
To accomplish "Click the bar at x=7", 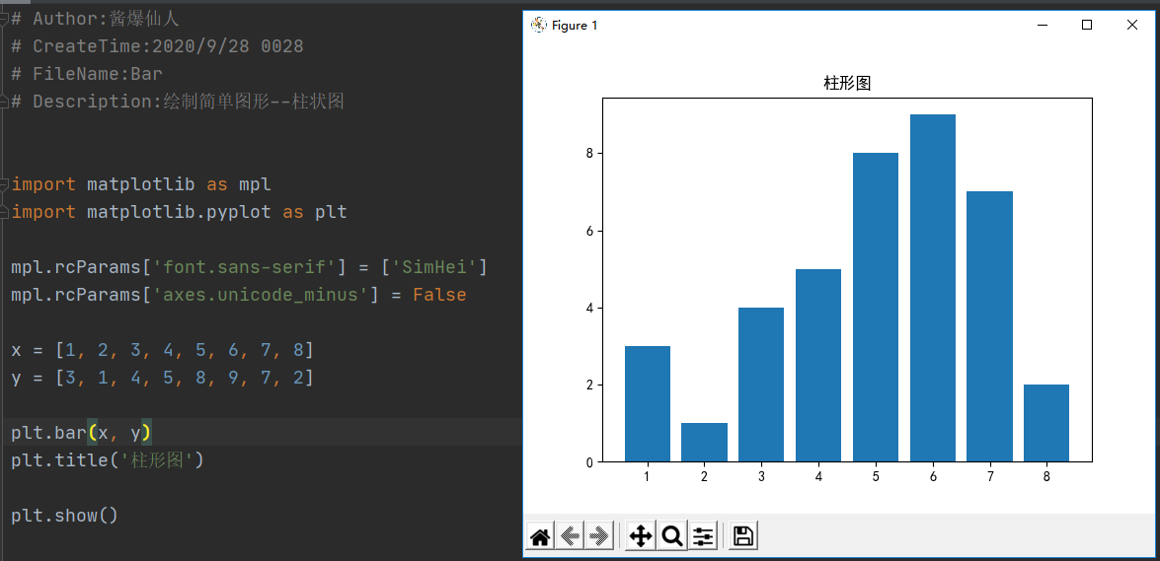I will click(x=989, y=326).
